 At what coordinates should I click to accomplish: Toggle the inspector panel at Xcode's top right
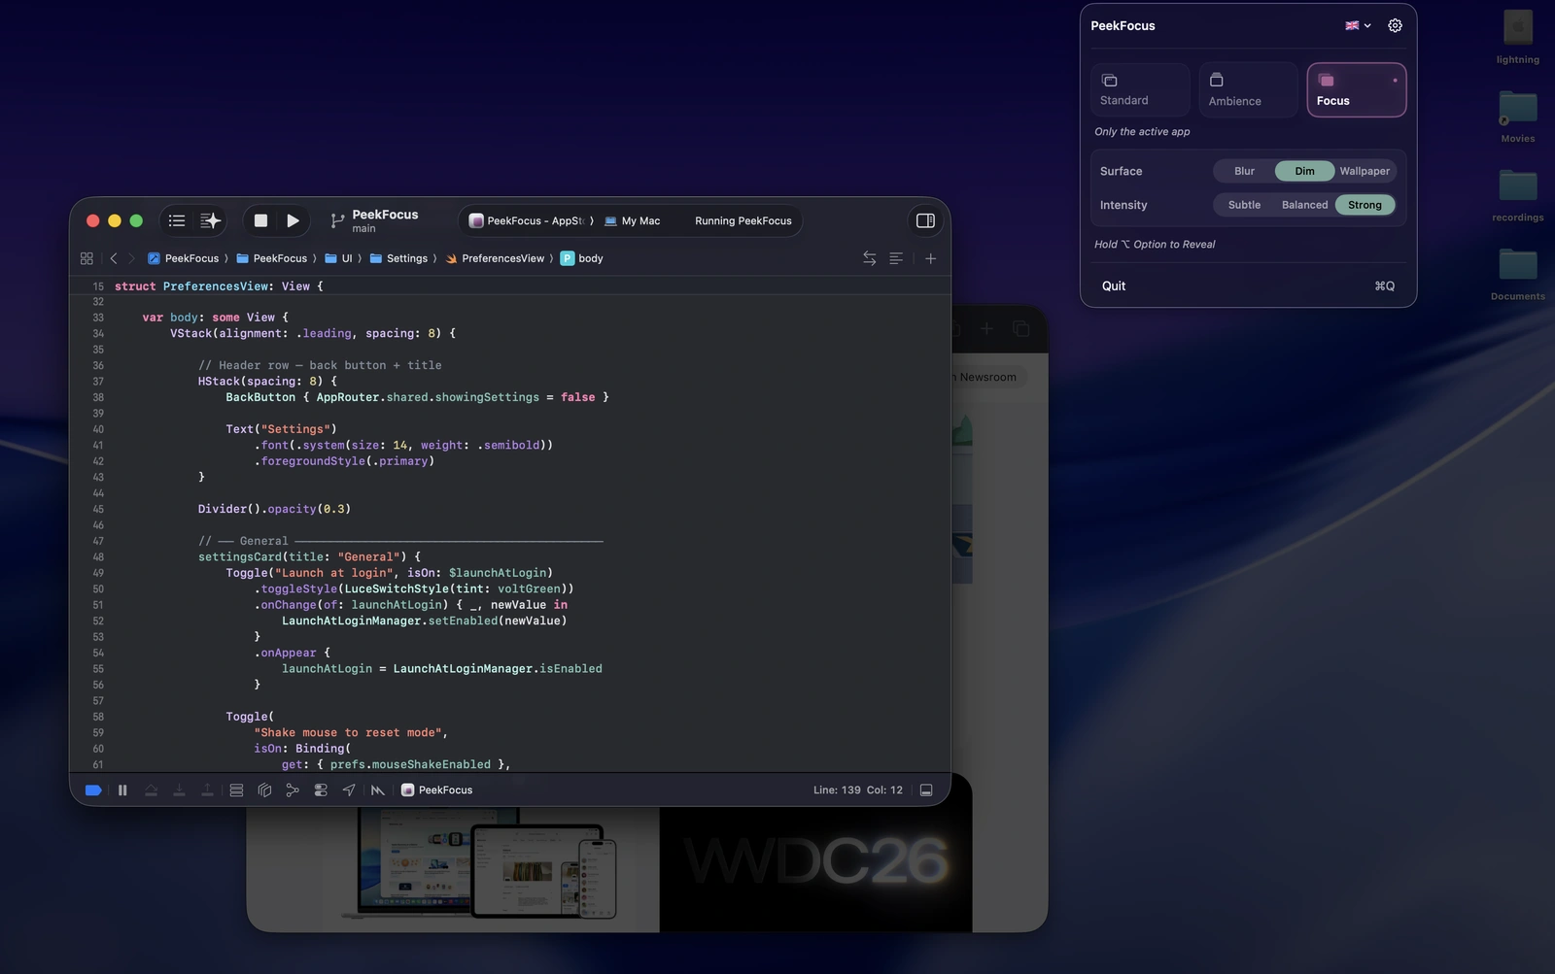tap(925, 220)
